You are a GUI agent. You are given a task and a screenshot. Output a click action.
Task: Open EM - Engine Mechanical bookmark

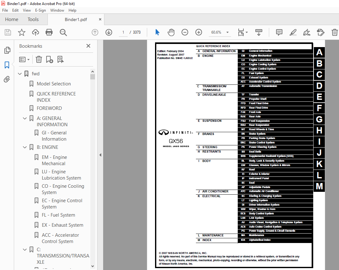pos(54,160)
